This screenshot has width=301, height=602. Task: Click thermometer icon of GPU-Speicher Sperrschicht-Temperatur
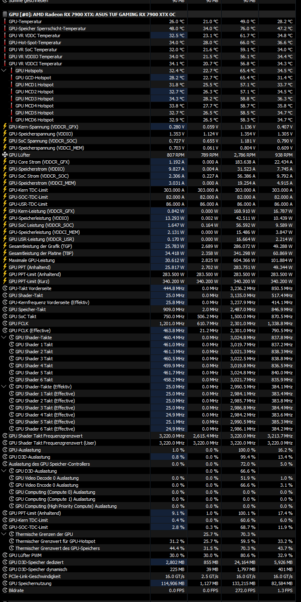(5, 28)
